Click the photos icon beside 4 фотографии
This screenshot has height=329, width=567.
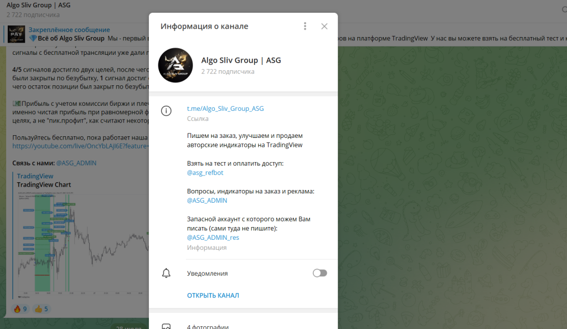[x=166, y=326]
